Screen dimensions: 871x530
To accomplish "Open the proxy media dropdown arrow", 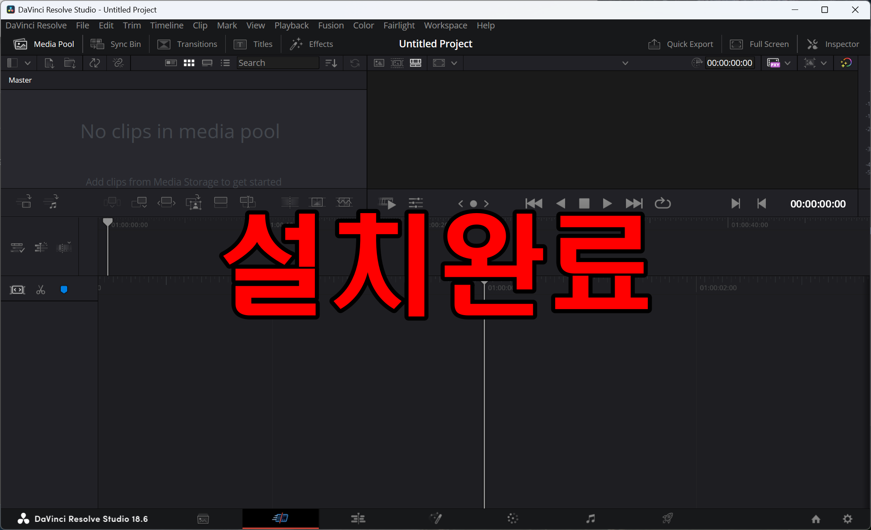I will (787, 63).
